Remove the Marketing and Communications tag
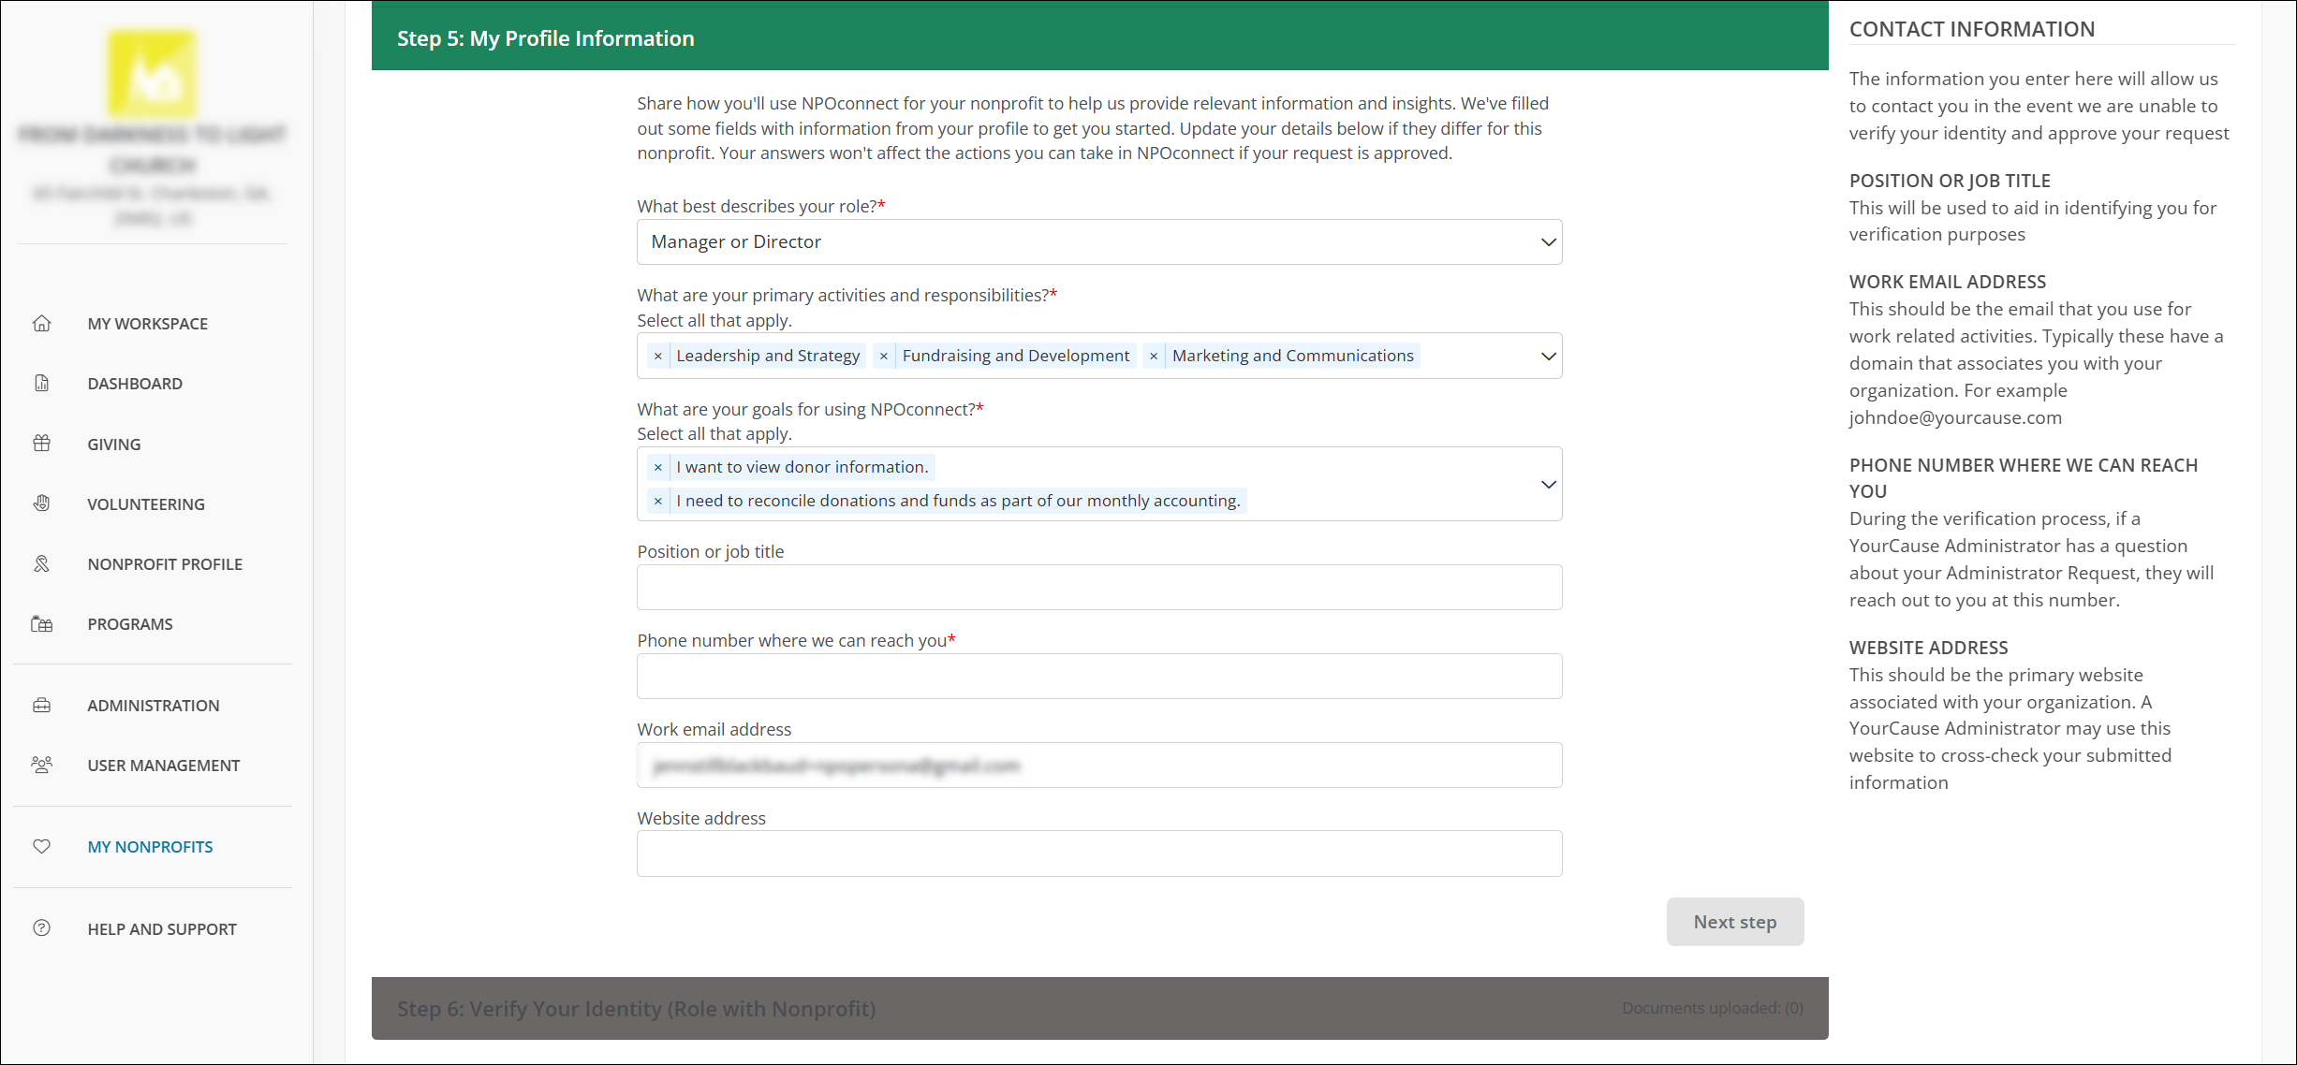 pyautogui.click(x=1154, y=357)
